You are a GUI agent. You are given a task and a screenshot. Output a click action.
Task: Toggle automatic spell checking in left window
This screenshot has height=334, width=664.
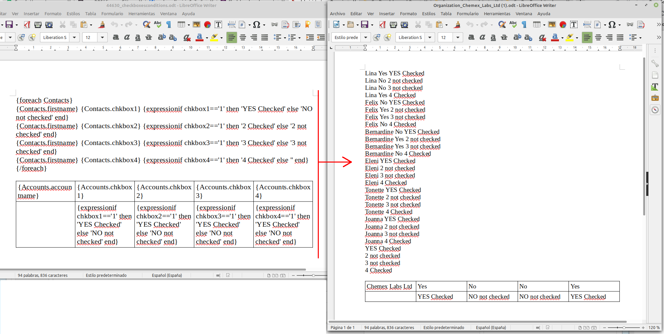point(158,25)
